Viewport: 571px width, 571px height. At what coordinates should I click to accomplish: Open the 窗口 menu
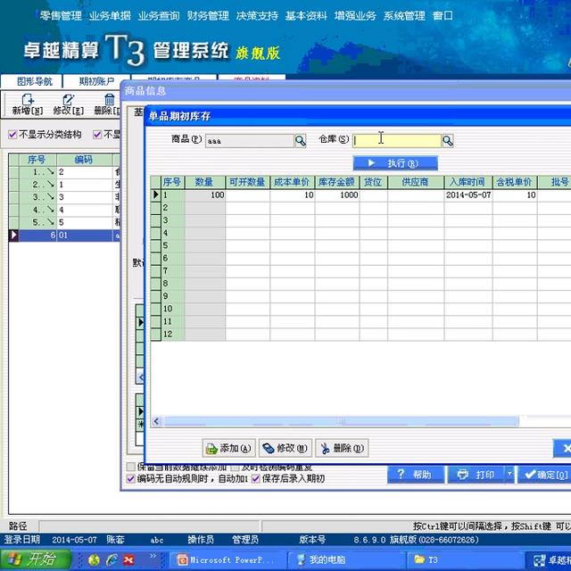click(x=443, y=16)
